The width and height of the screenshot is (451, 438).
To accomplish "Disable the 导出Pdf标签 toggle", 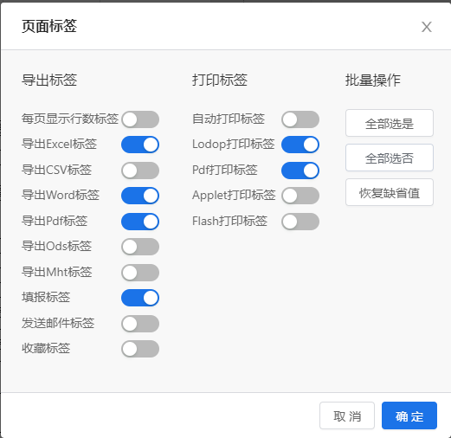I will (x=140, y=222).
